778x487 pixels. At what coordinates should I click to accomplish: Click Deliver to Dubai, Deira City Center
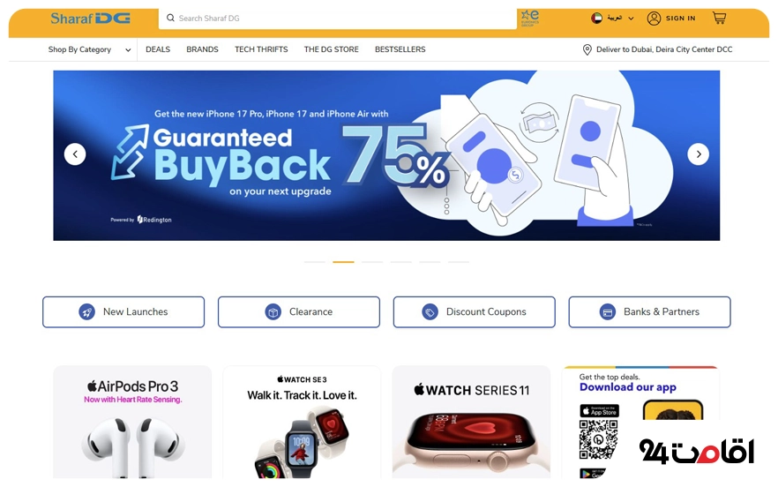coord(664,49)
